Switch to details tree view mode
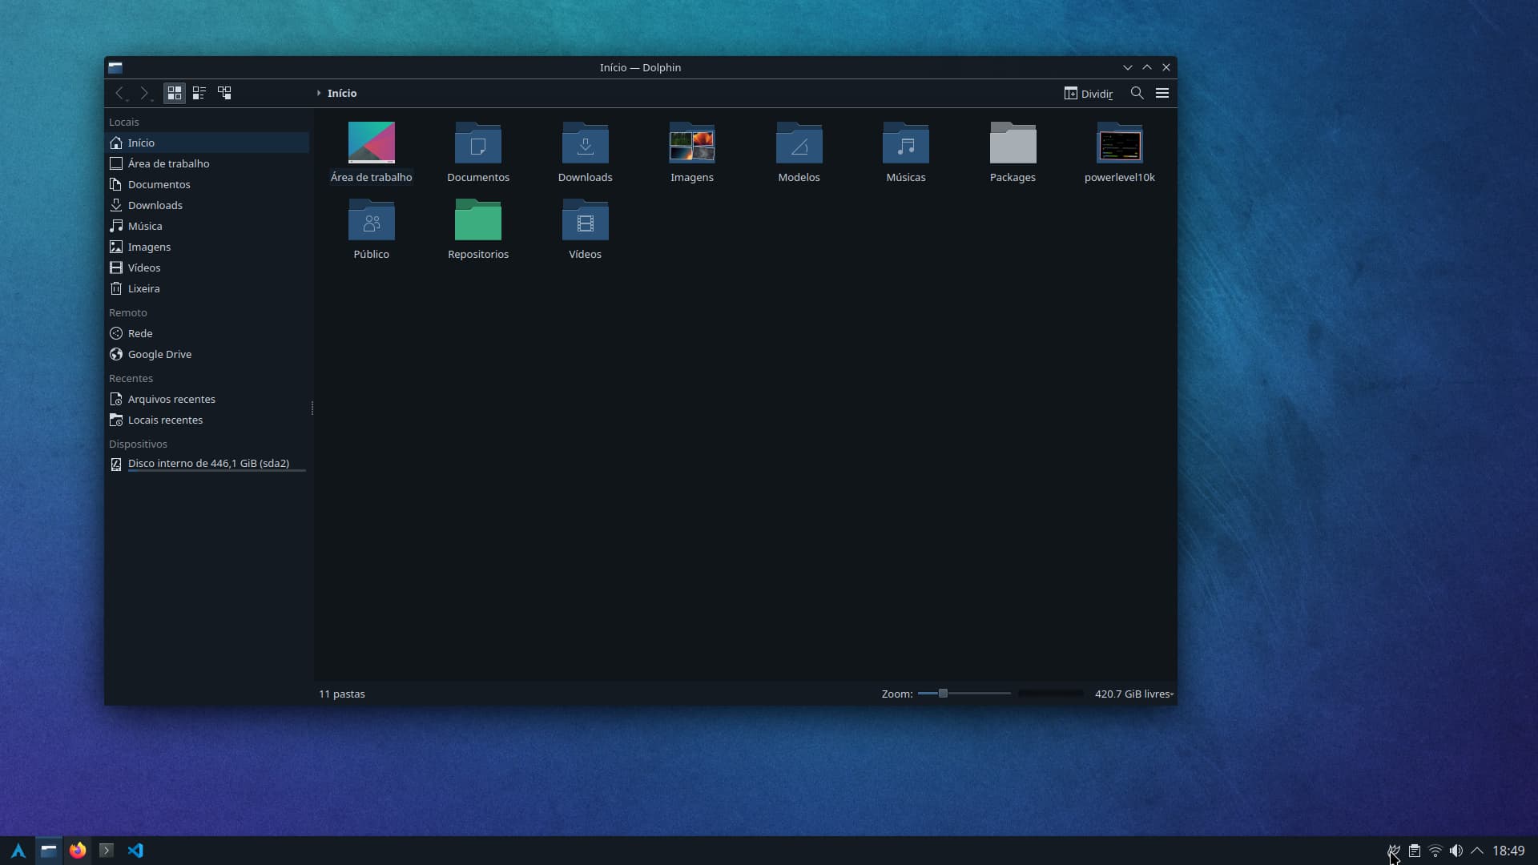Screen dimensions: 1538x865 (224, 93)
